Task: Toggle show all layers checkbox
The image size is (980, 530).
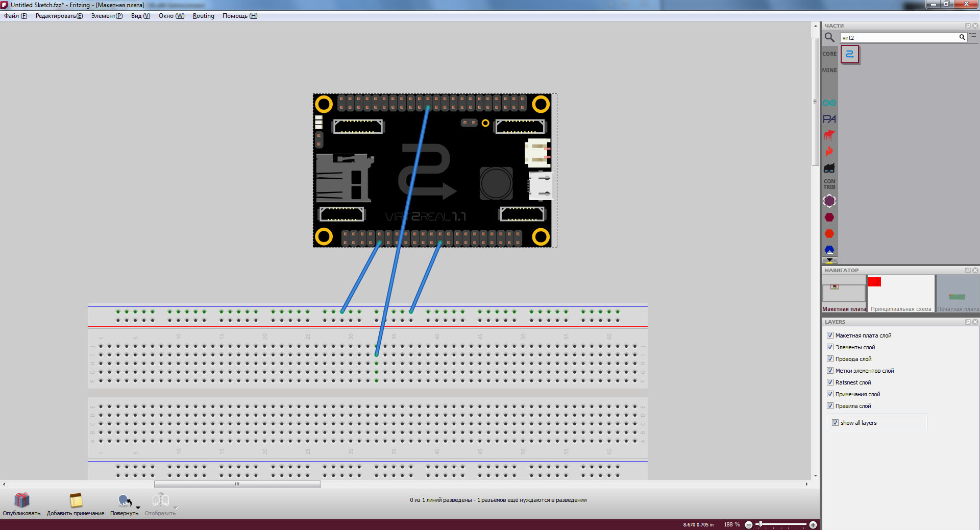Action: pyautogui.click(x=835, y=423)
